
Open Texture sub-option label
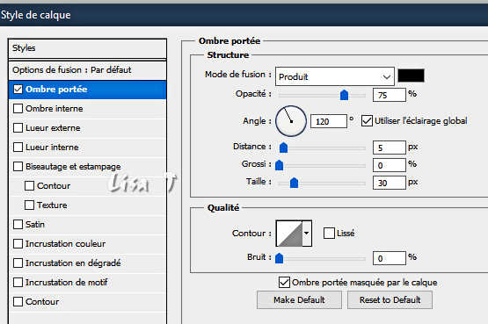(52, 205)
